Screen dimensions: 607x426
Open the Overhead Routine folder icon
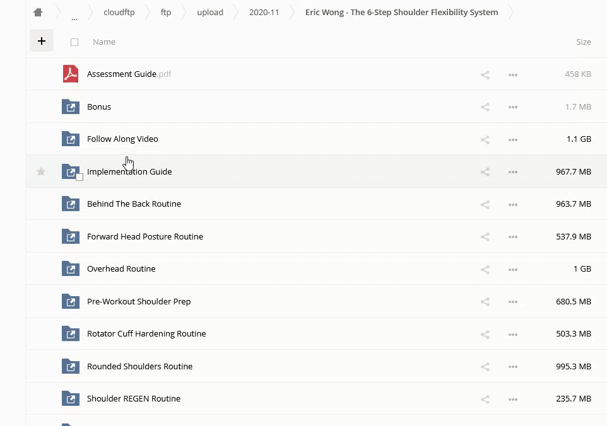click(71, 268)
